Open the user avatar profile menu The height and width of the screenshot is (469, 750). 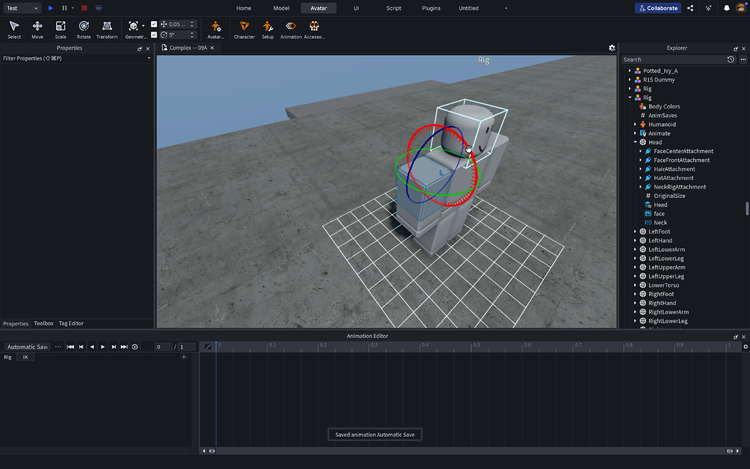[741, 7]
